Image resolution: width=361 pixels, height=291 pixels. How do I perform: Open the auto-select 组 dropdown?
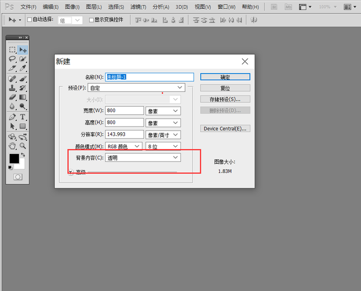tap(70, 20)
